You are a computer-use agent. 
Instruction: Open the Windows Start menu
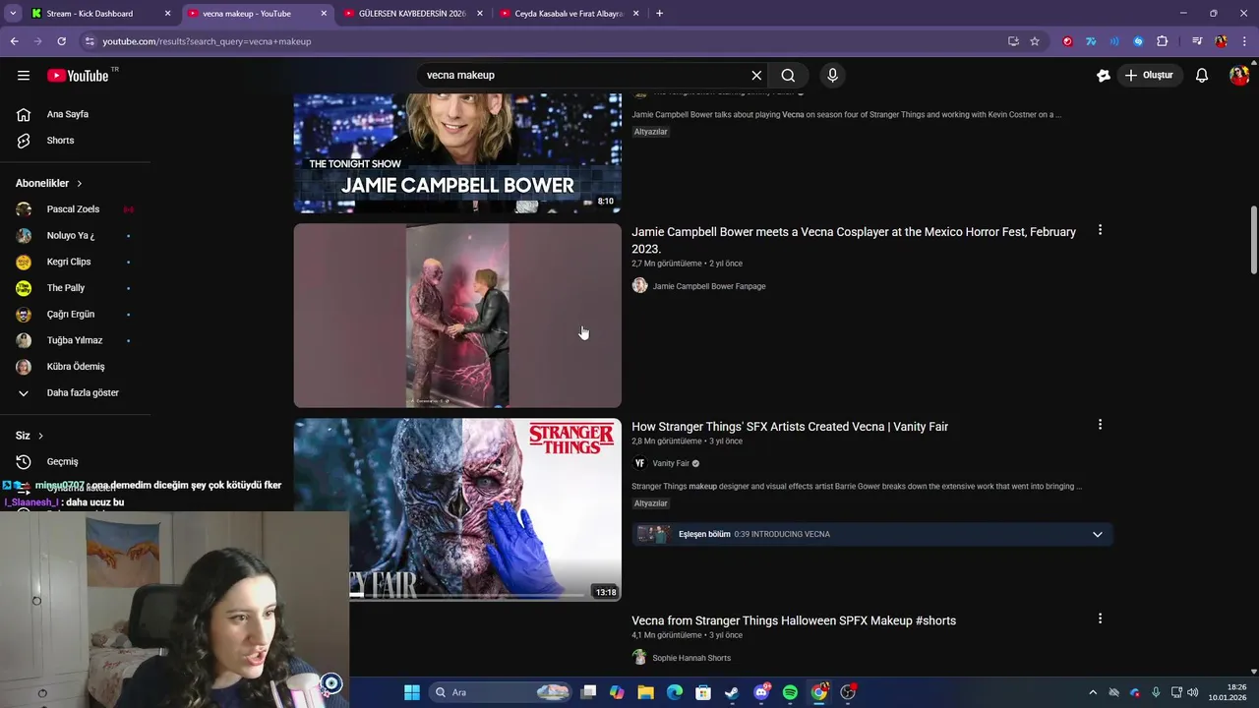[412, 692]
